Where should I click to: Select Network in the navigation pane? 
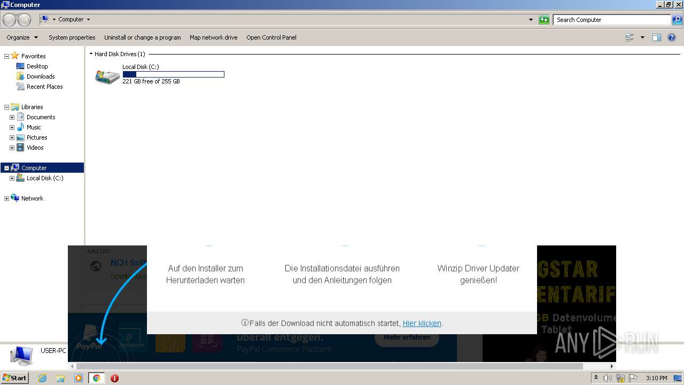[32, 198]
